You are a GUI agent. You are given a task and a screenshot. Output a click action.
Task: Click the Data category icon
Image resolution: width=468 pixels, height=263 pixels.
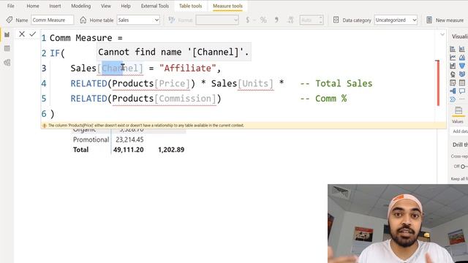pyautogui.click(x=336, y=20)
